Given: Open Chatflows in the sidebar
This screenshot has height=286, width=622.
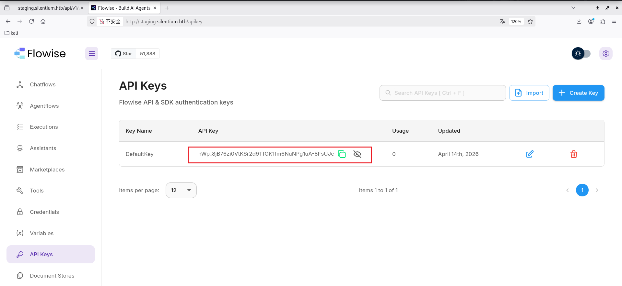Looking at the screenshot, I should tap(42, 84).
